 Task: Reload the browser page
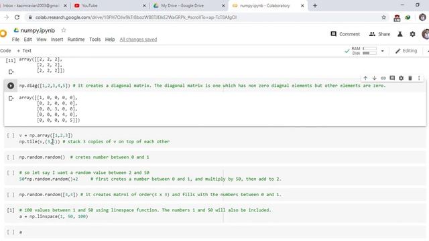click(x=17, y=17)
